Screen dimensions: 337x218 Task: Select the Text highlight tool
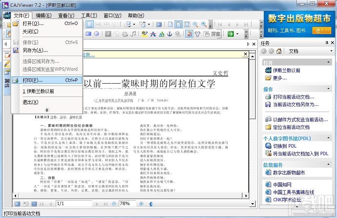coord(144,33)
